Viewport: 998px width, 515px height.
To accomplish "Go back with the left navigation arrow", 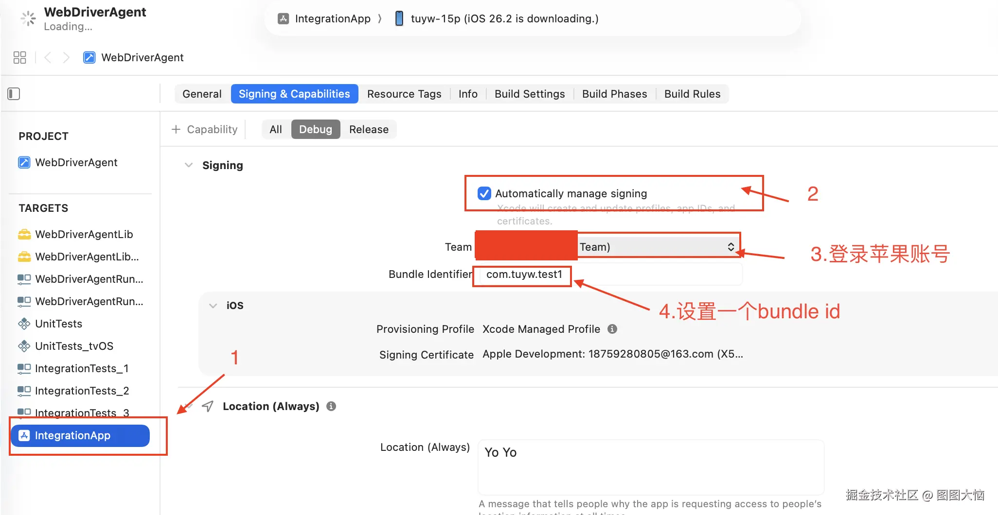I will pyautogui.click(x=48, y=58).
